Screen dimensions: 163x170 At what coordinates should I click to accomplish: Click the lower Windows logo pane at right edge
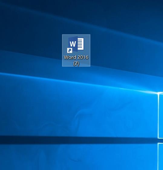point(160,156)
